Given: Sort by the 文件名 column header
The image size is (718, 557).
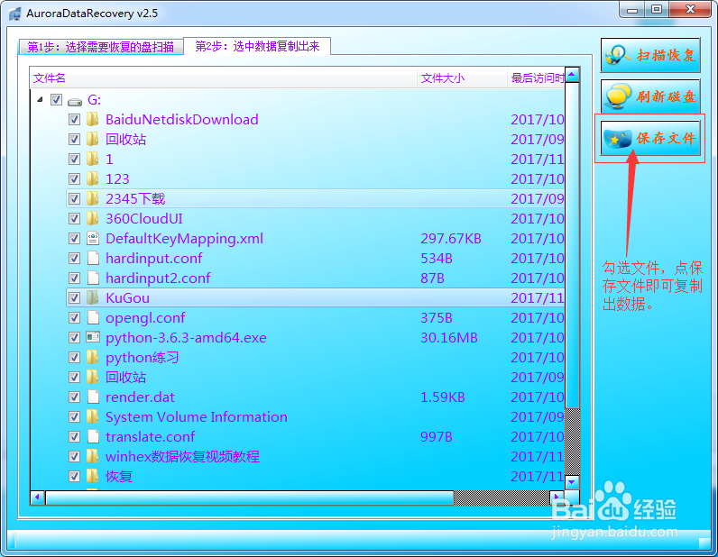Looking at the screenshot, I should (224, 78).
